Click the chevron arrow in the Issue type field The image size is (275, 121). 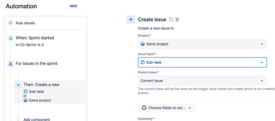(262, 62)
